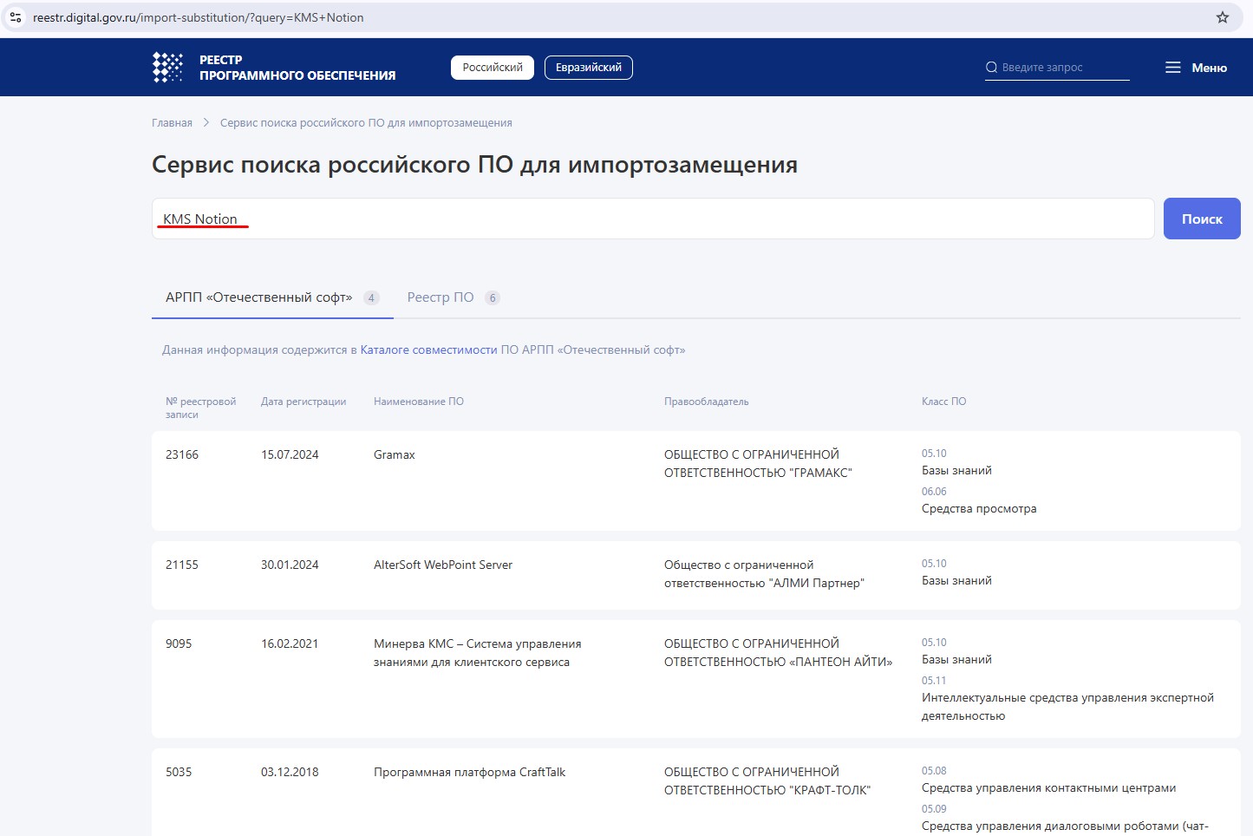Click registry number 5035

[179, 772]
